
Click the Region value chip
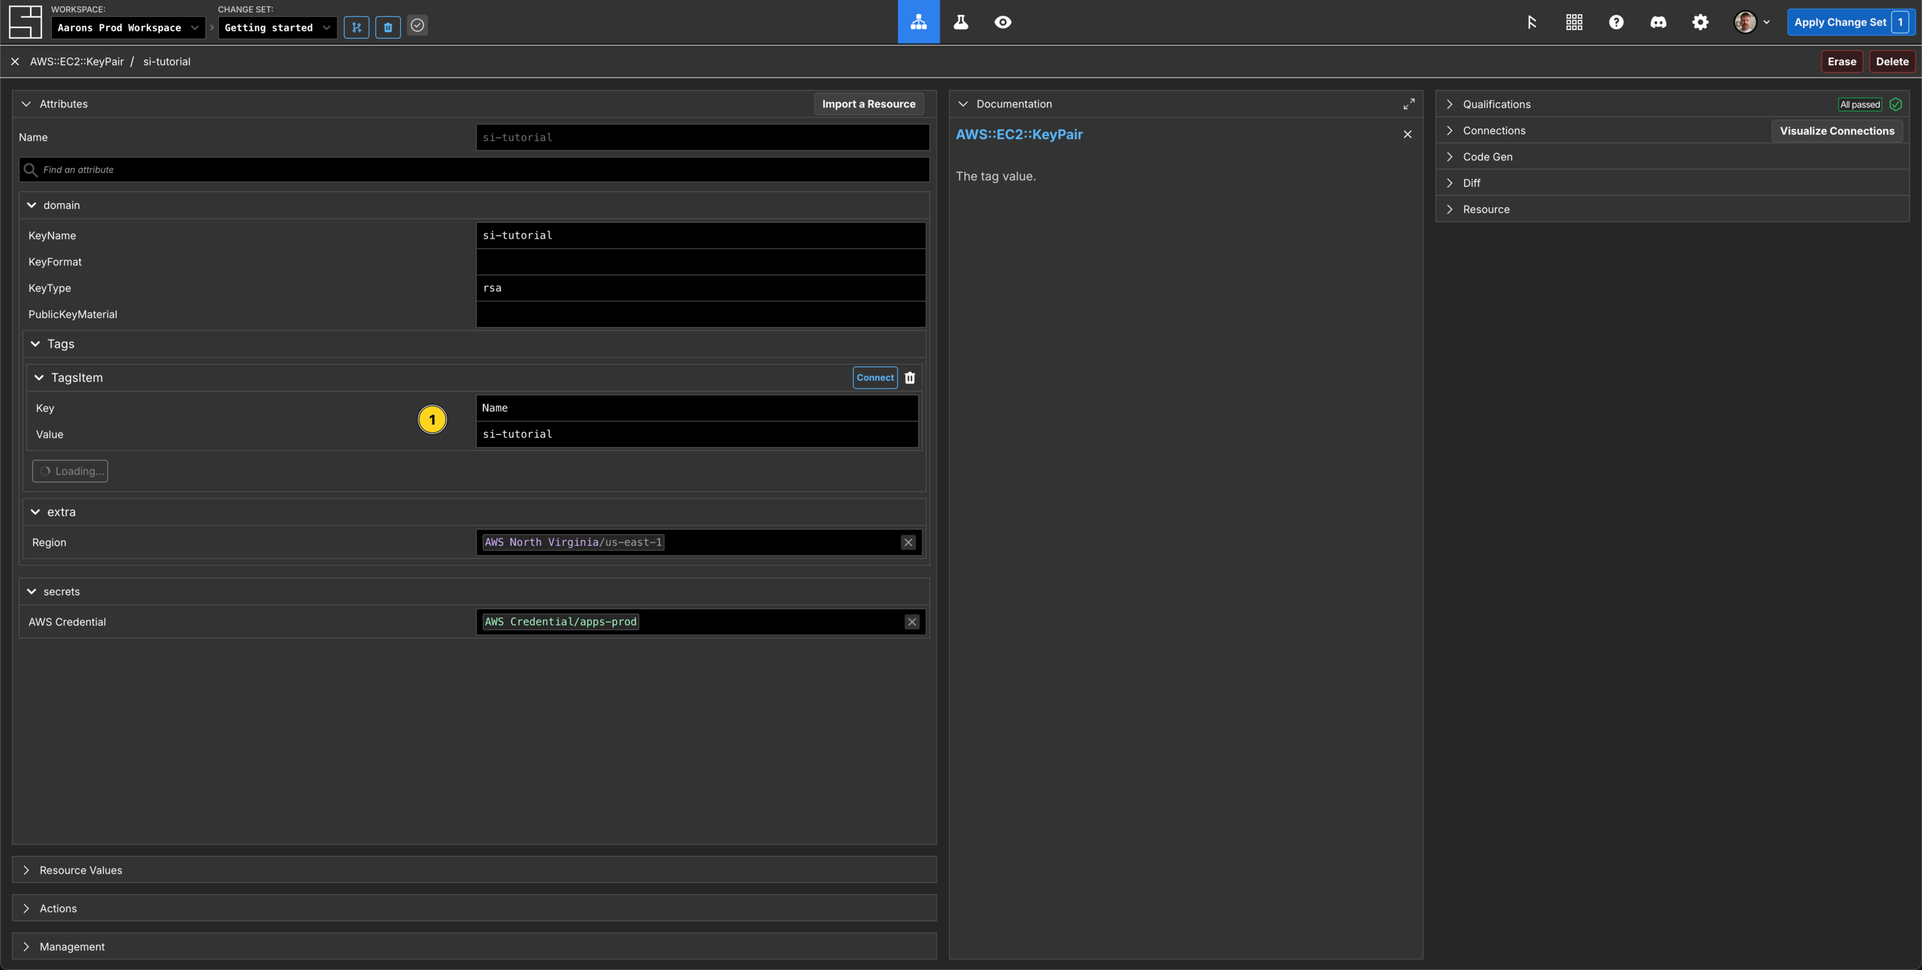point(573,543)
